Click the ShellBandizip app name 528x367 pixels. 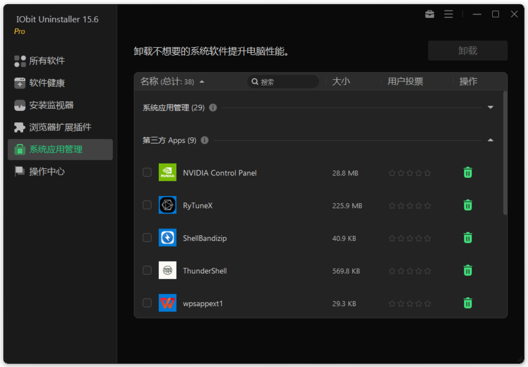click(205, 238)
